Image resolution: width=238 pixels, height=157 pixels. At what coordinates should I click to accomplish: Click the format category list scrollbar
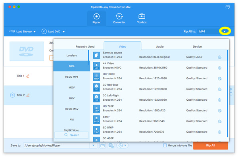88,57
